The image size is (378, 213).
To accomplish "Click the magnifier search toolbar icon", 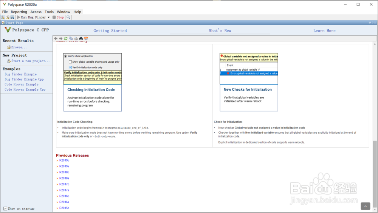I will (68, 17).
